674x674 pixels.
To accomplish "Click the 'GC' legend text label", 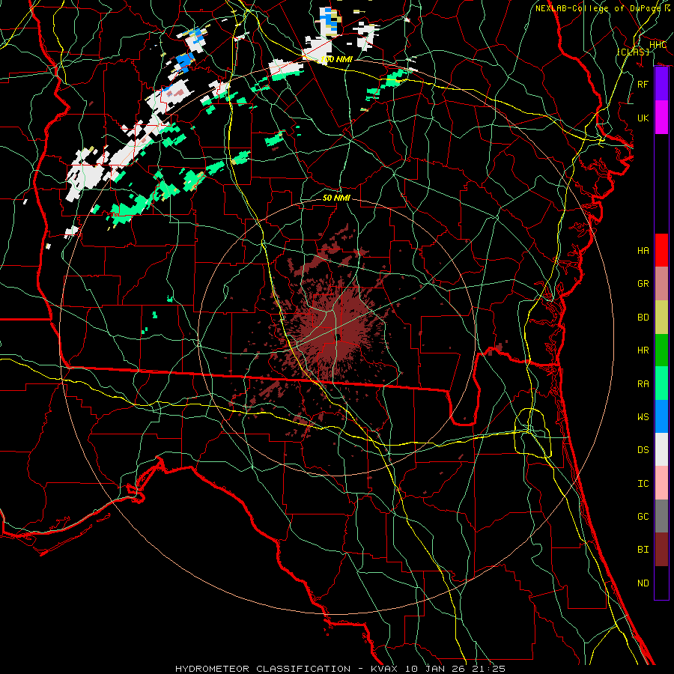I will point(643,517).
